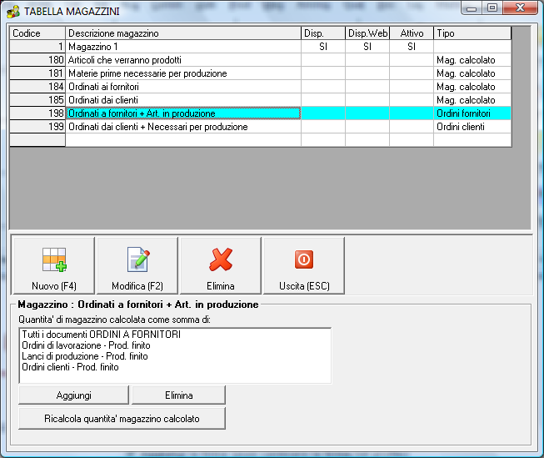Screen dimensions: 544x458
Task: Select row Ordinati dai clienti
Action: pyautogui.click(x=261, y=100)
